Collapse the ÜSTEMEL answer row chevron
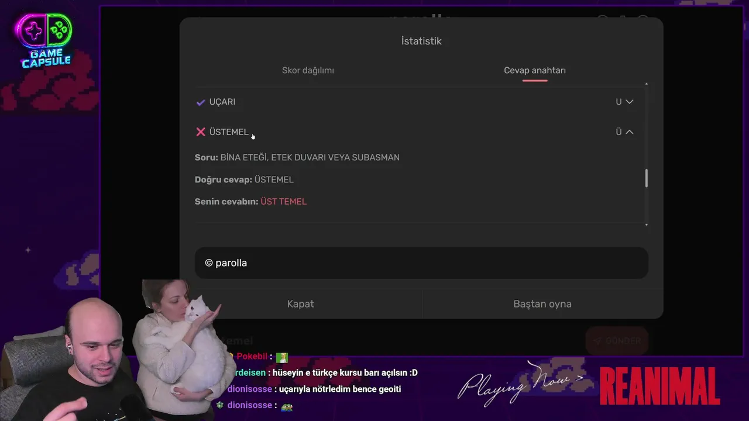The height and width of the screenshot is (421, 749). [x=630, y=132]
